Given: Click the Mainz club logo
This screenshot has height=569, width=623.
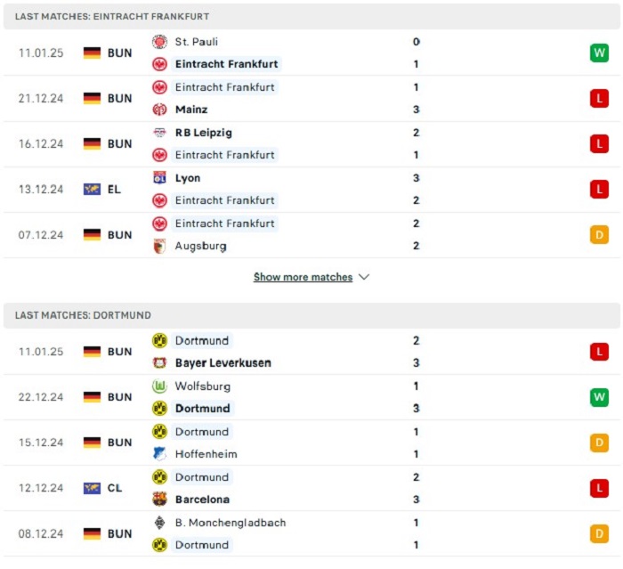Looking at the screenshot, I should pos(159,110).
